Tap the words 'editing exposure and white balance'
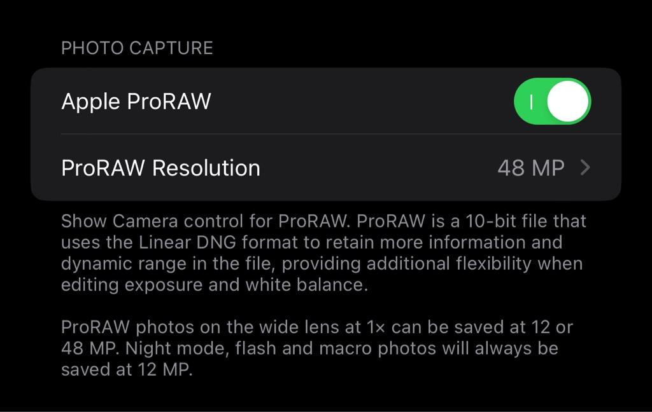This screenshot has height=412, width=652. point(215,285)
